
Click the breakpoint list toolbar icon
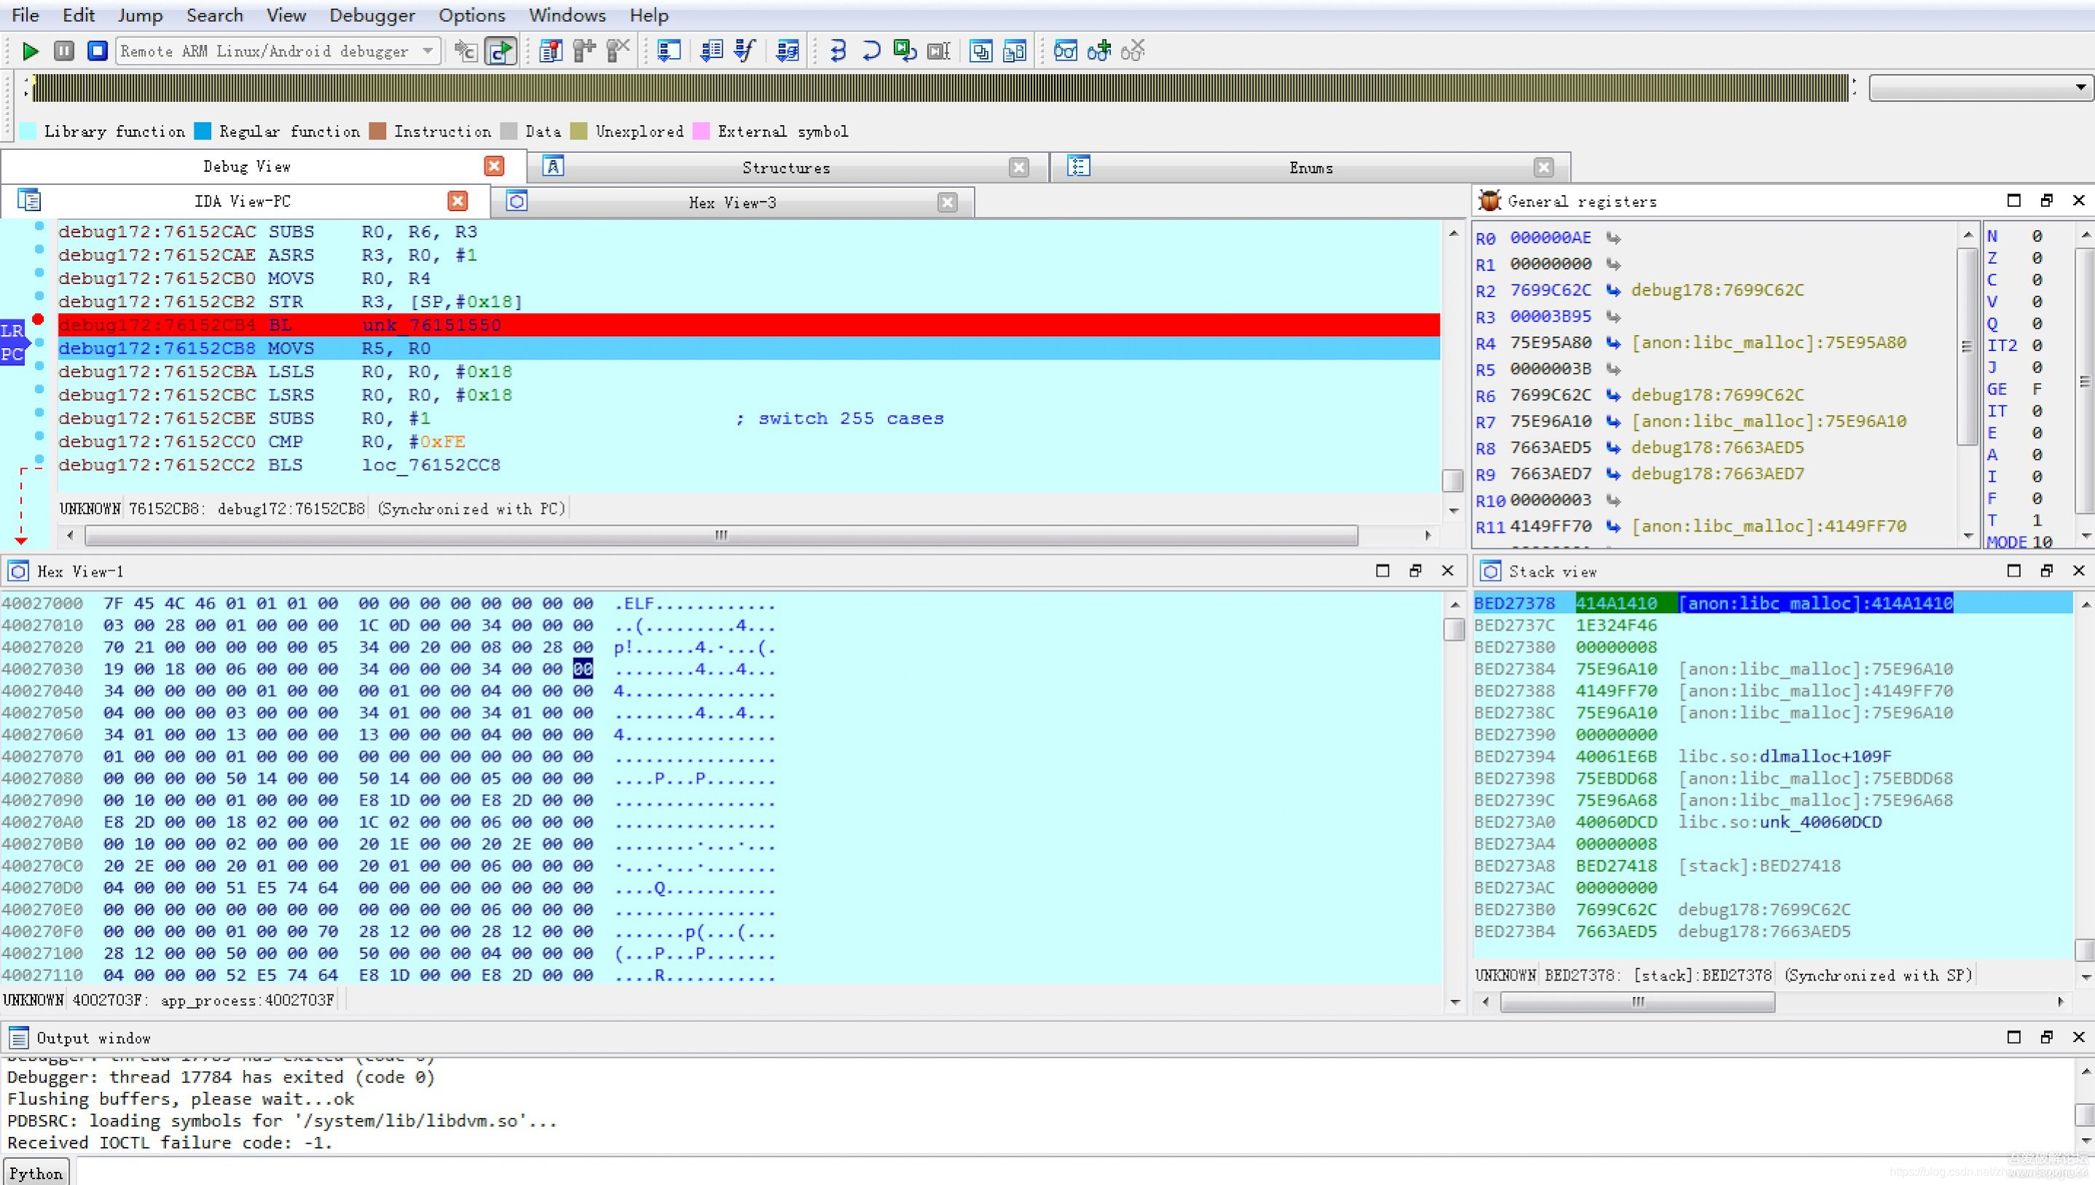click(551, 51)
